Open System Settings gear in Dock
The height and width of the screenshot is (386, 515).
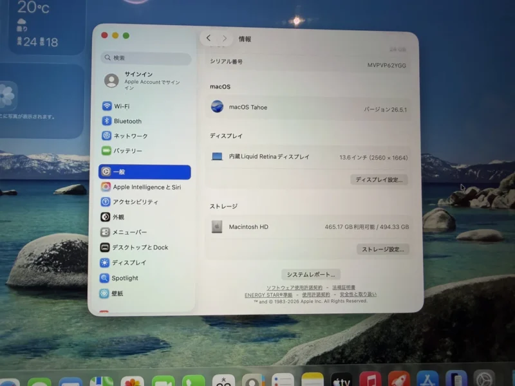[484, 378]
